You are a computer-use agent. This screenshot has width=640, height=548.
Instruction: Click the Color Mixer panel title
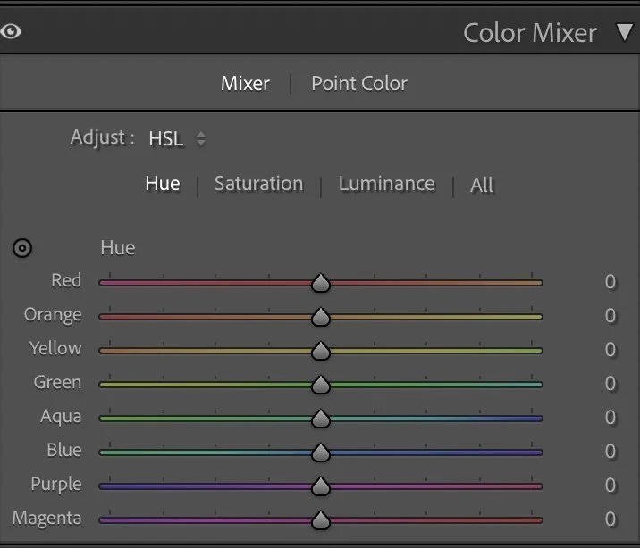530,33
